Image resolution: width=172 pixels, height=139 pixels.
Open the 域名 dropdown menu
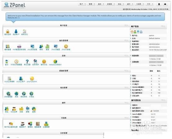click(121, 4)
